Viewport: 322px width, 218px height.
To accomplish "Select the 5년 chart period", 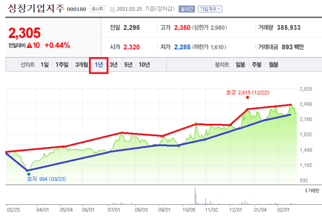I will [x=128, y=65].
